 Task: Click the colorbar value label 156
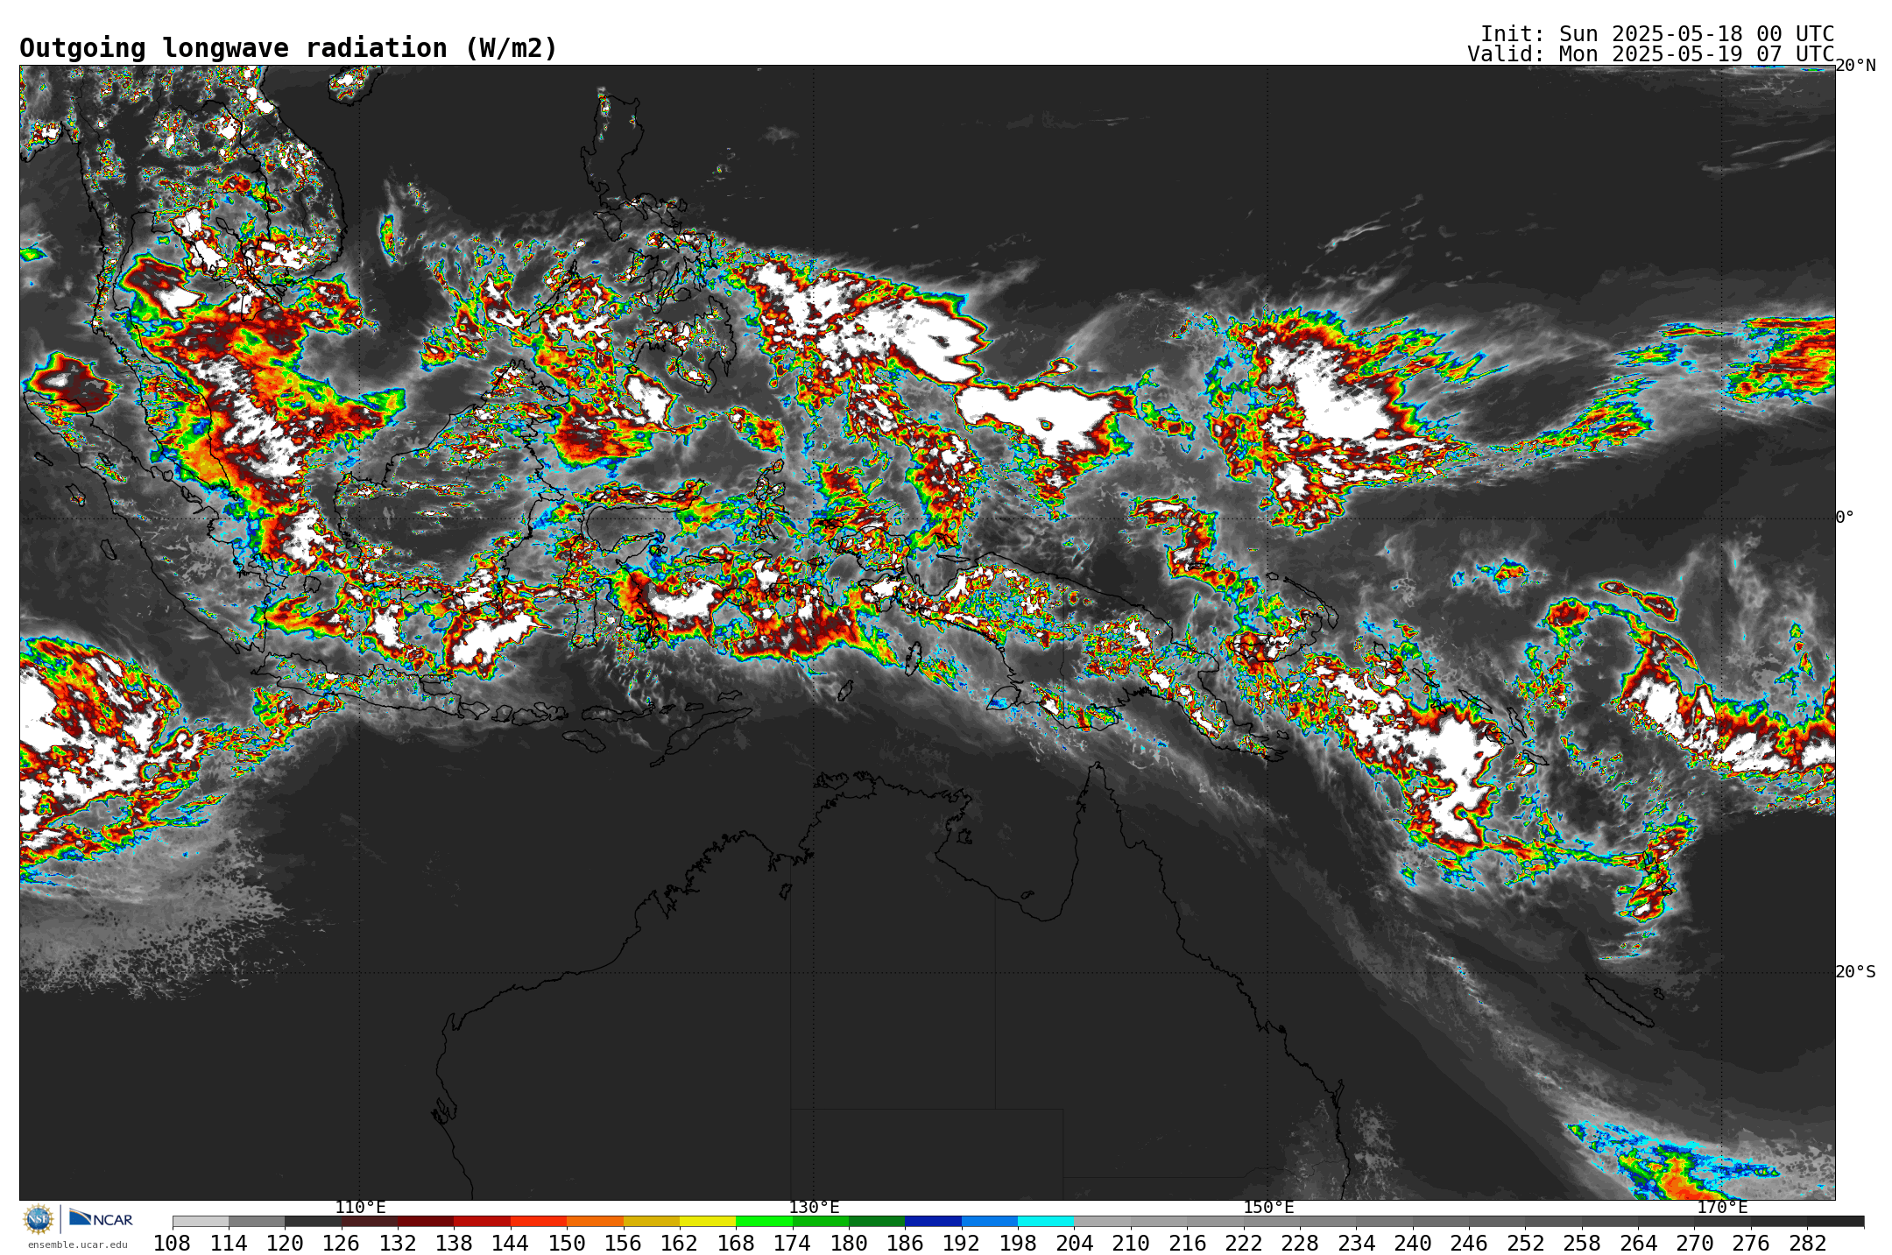[624, 1243]
